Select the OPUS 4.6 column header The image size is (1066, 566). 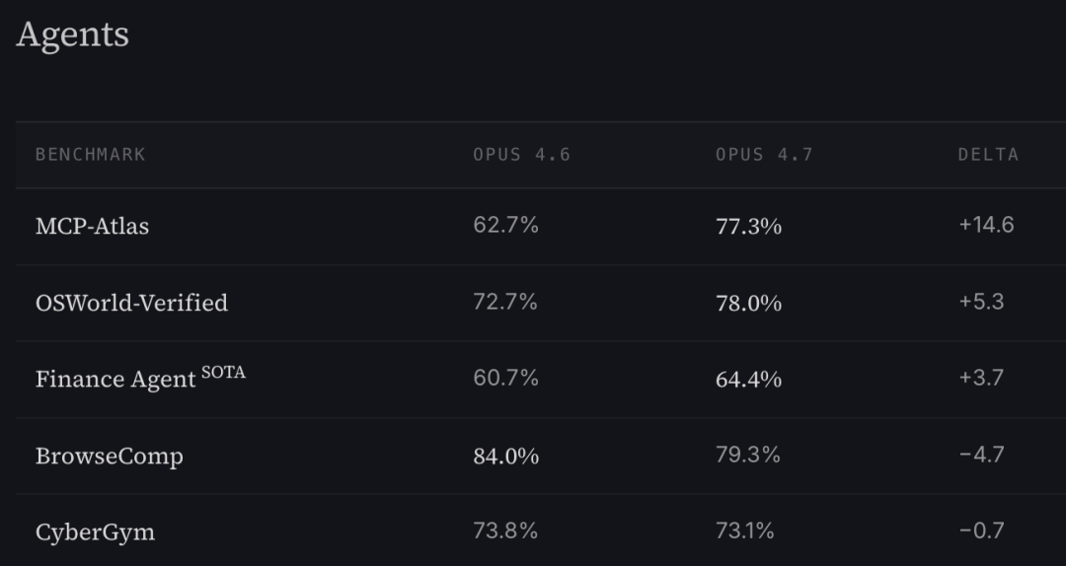(x=521, y=155)
